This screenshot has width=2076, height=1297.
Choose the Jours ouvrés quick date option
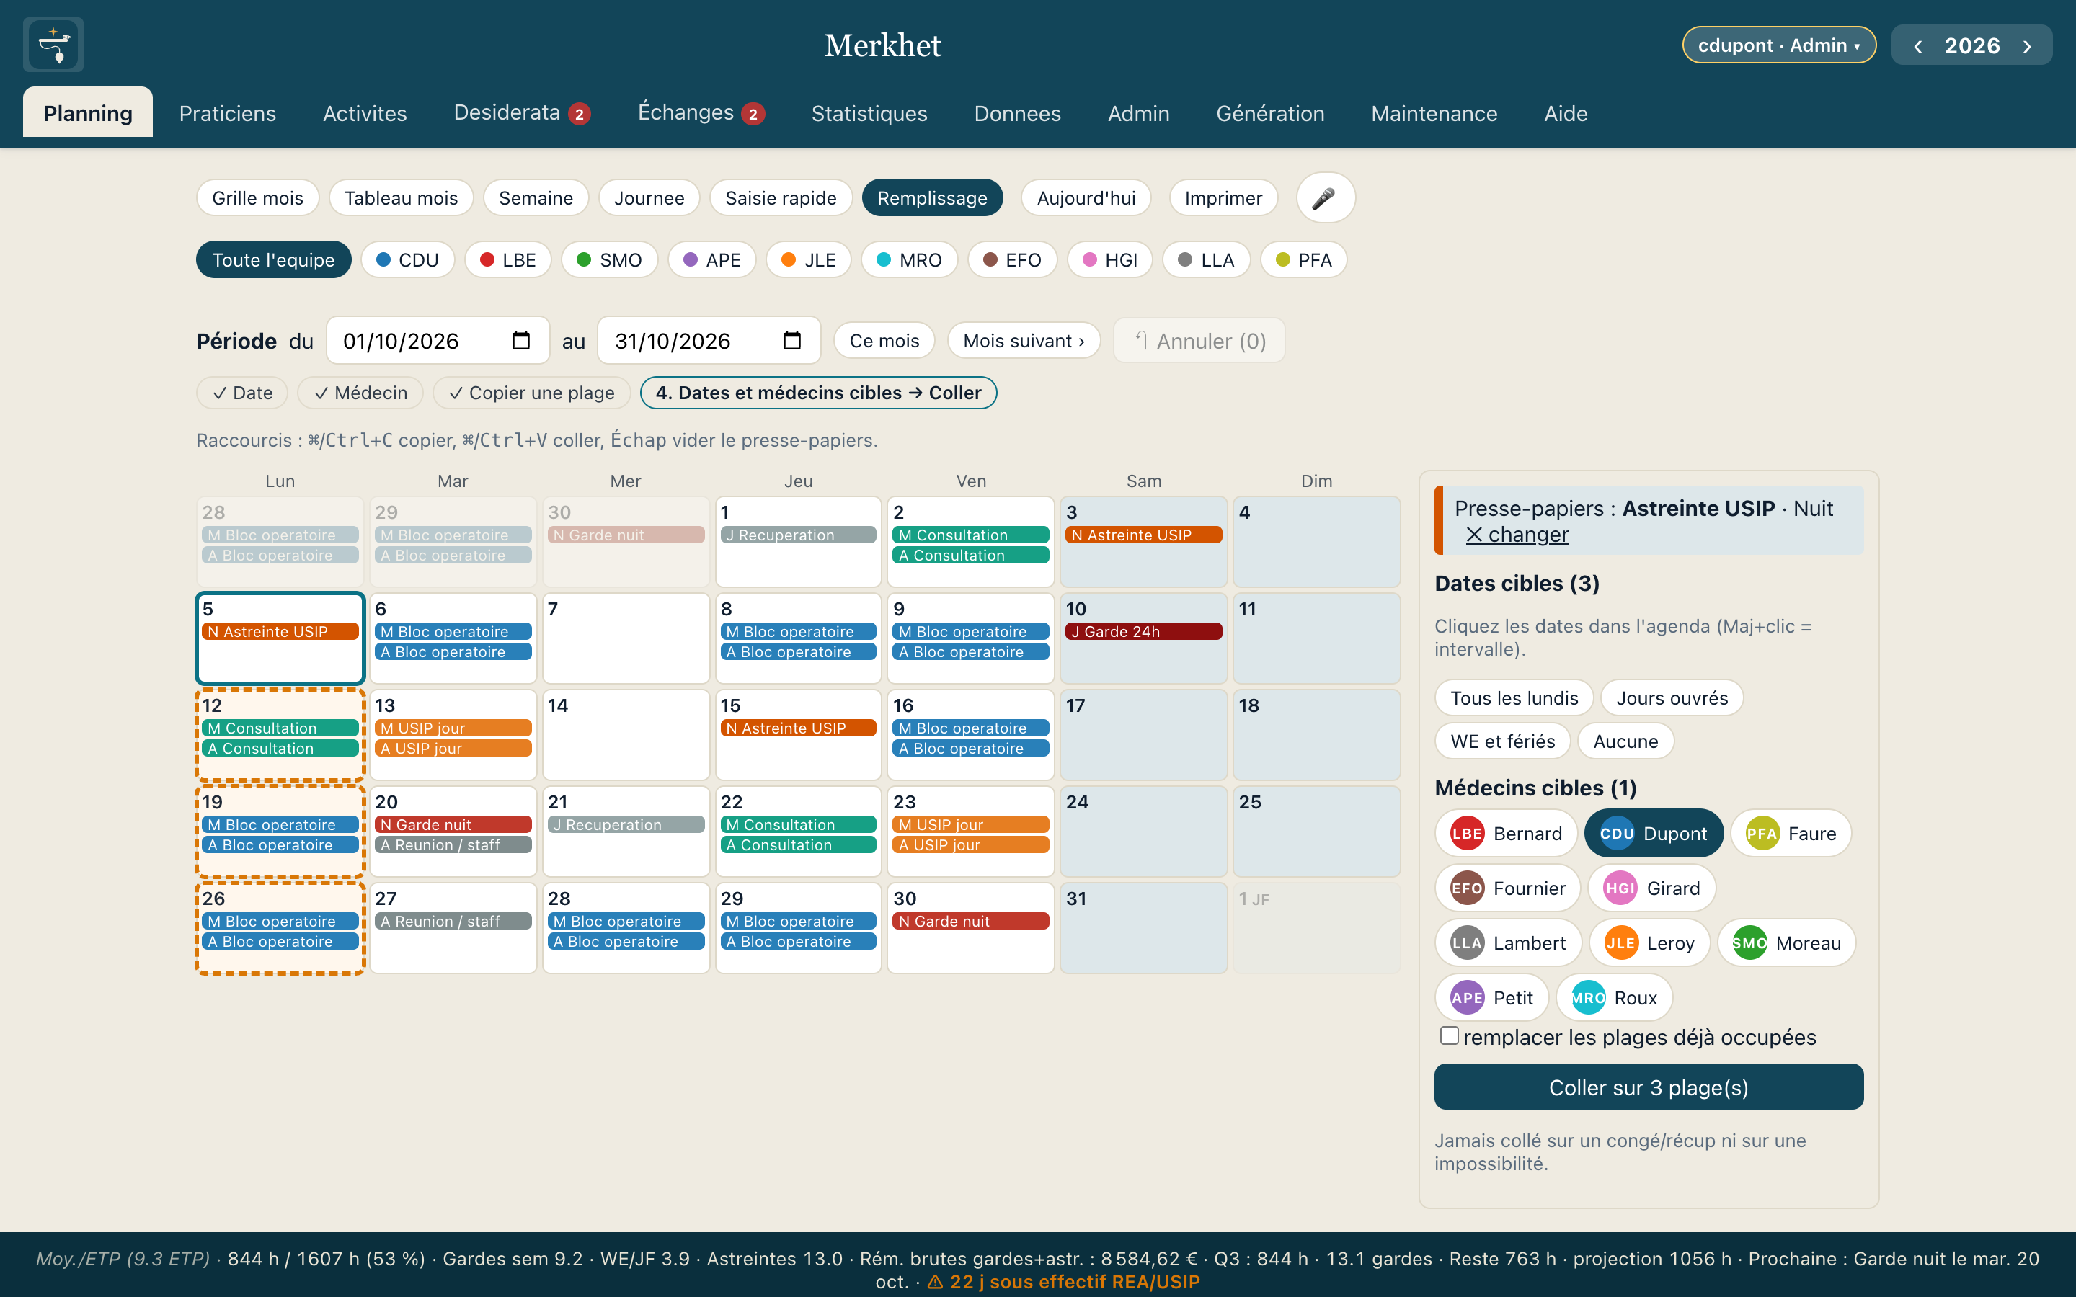point(1671,697)
